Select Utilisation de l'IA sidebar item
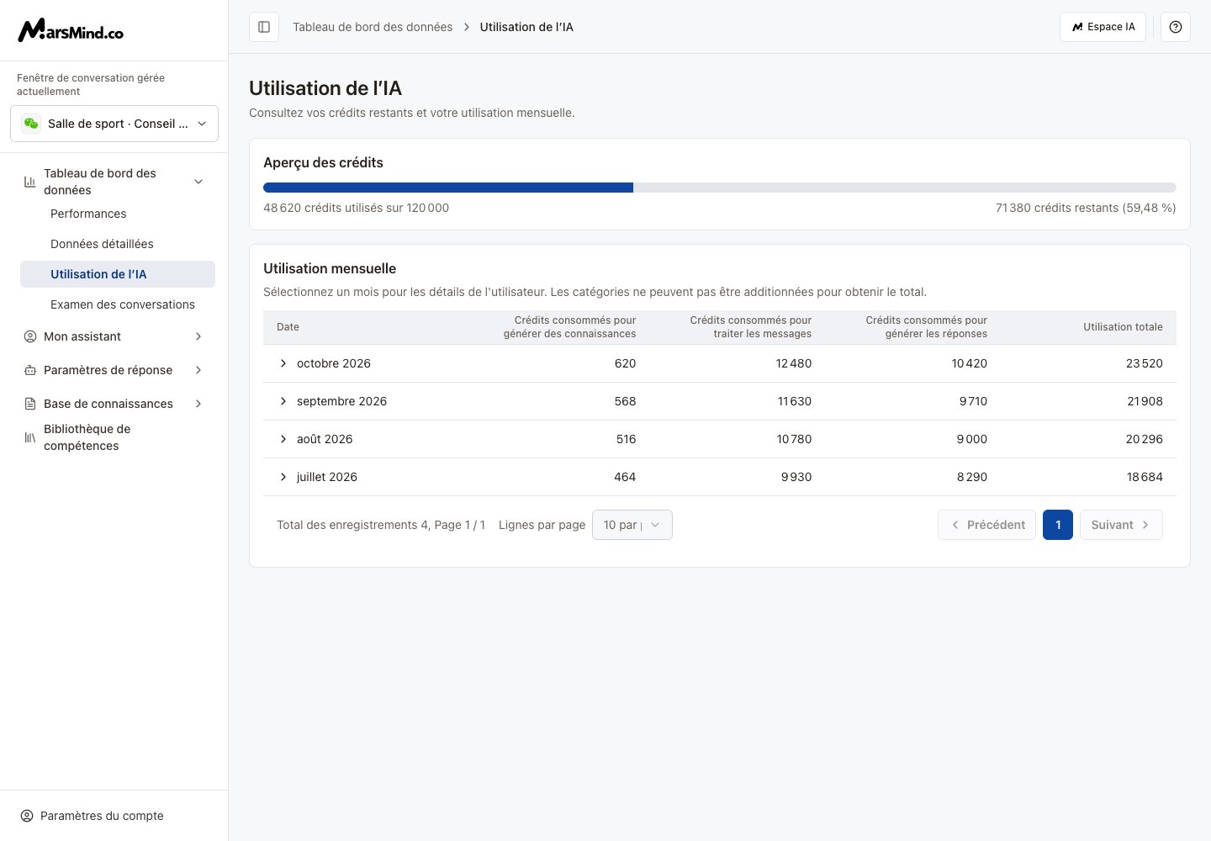 [118, 274]
